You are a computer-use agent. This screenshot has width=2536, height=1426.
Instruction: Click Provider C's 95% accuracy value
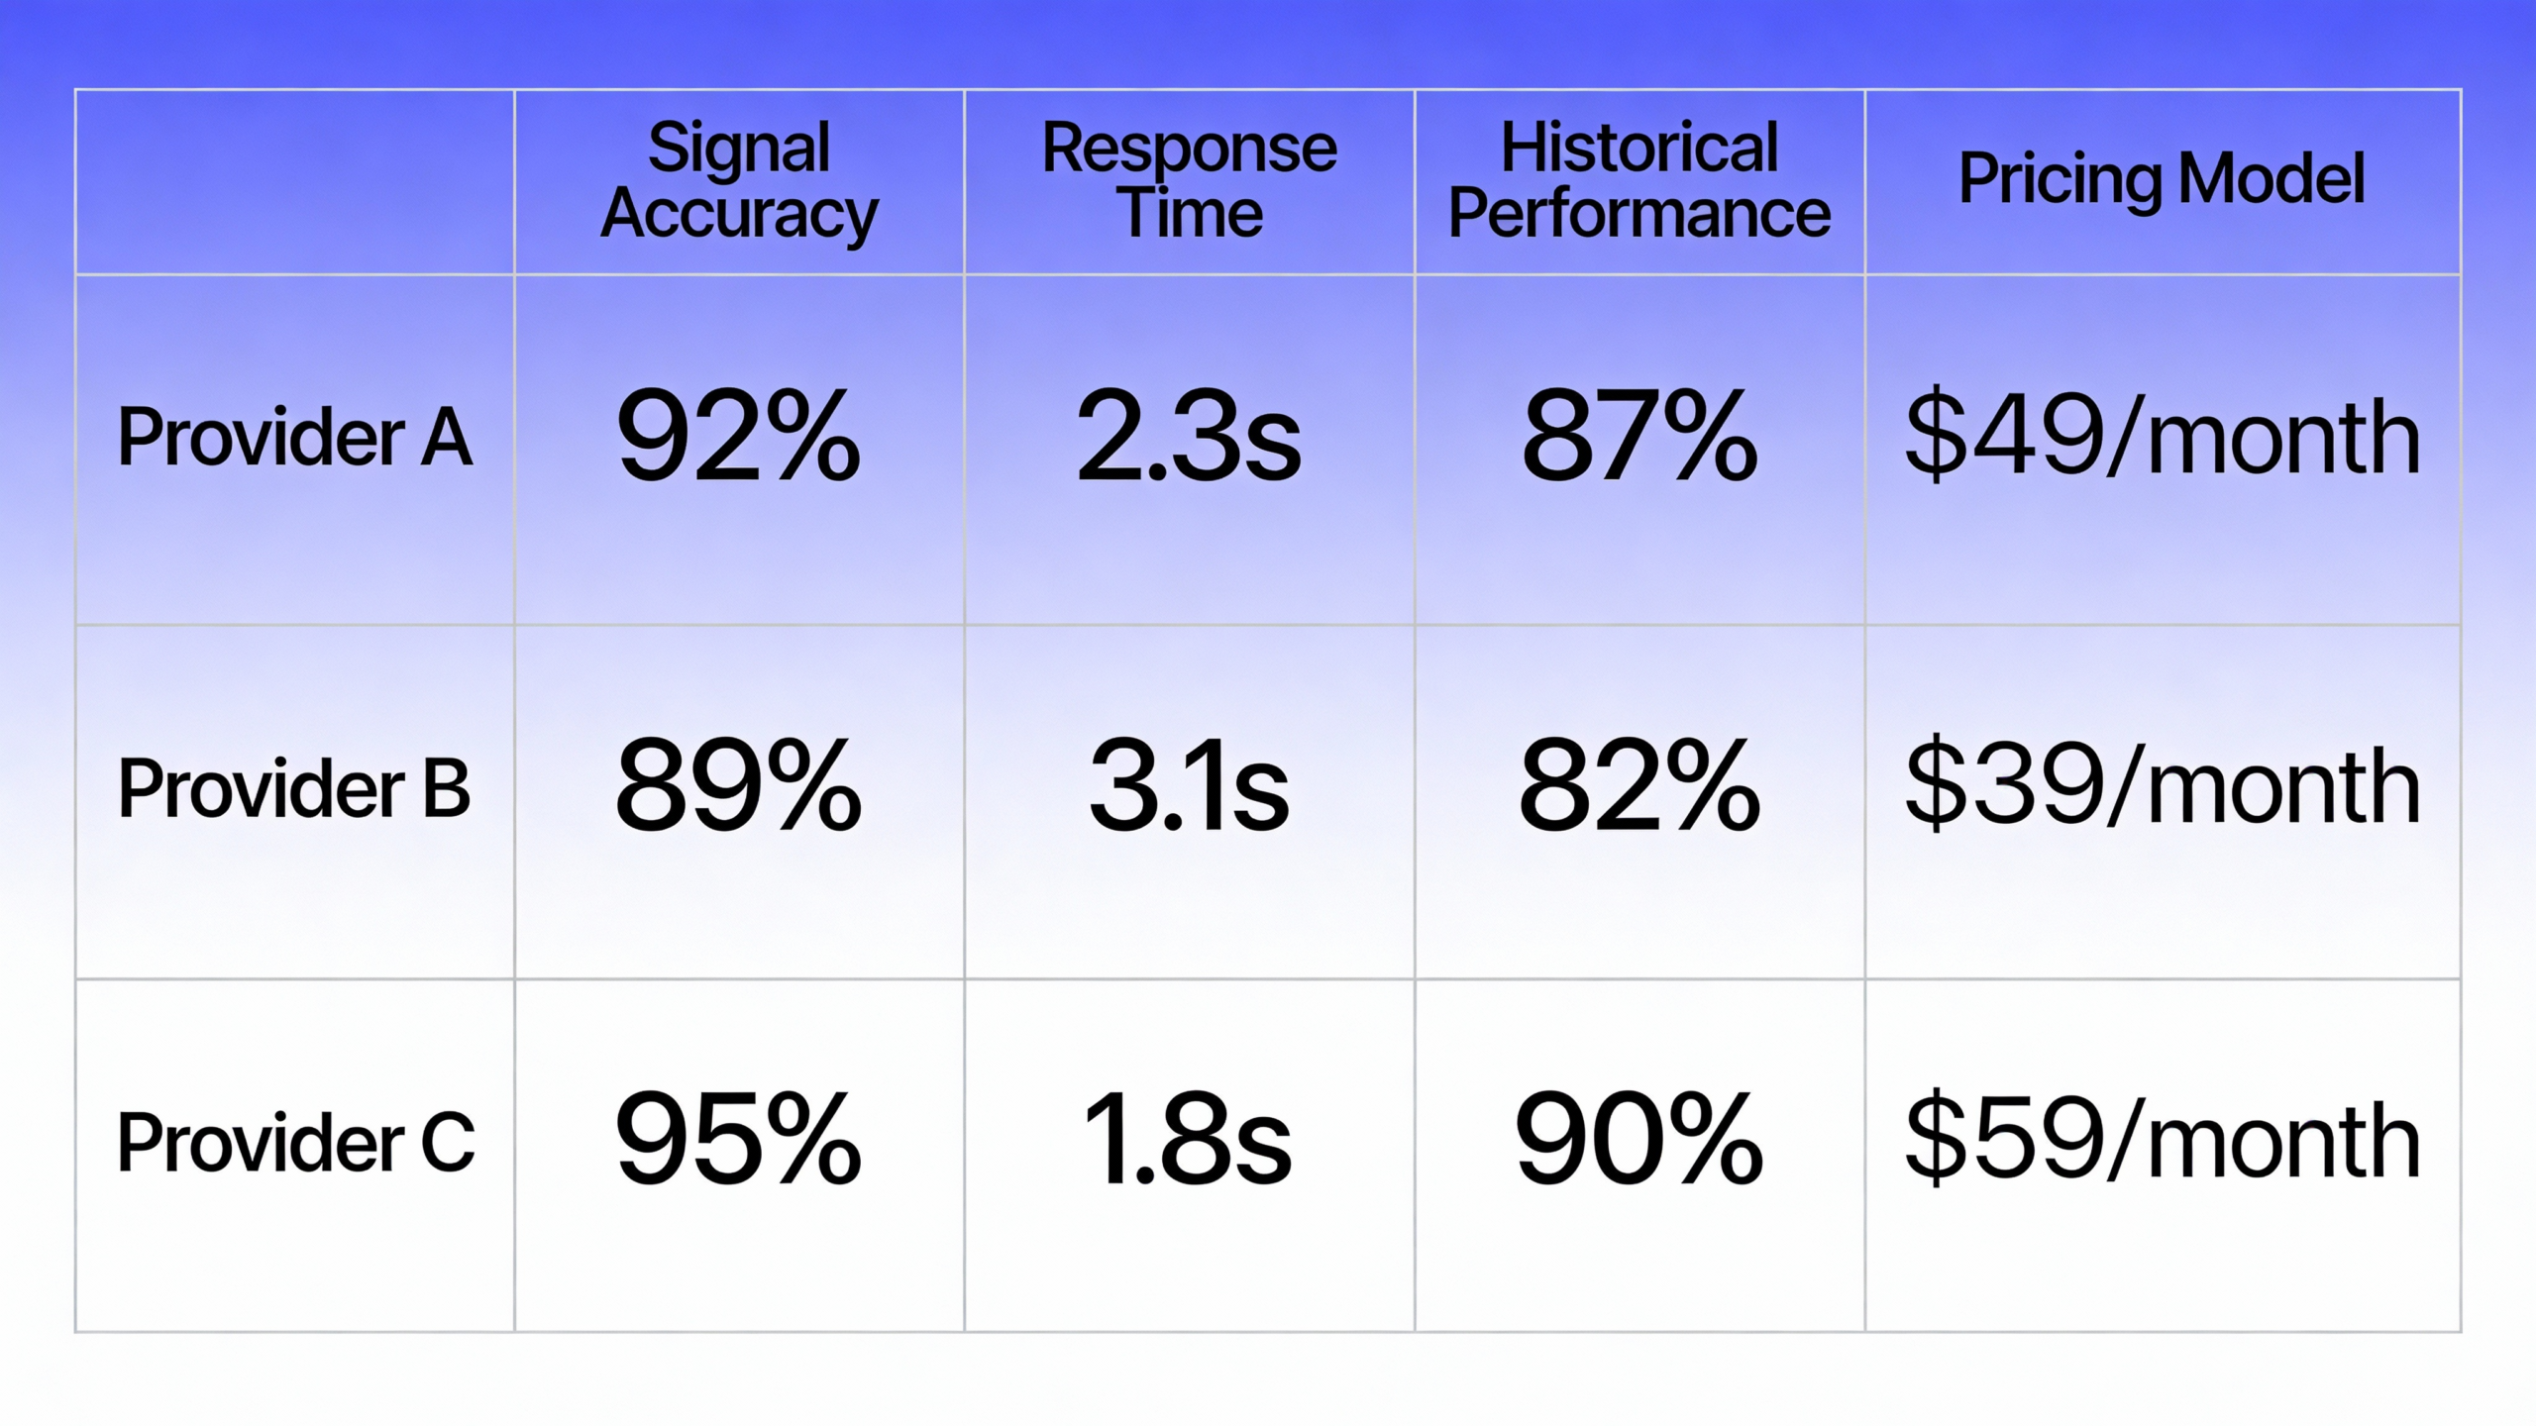click(x=739, y=1140)
